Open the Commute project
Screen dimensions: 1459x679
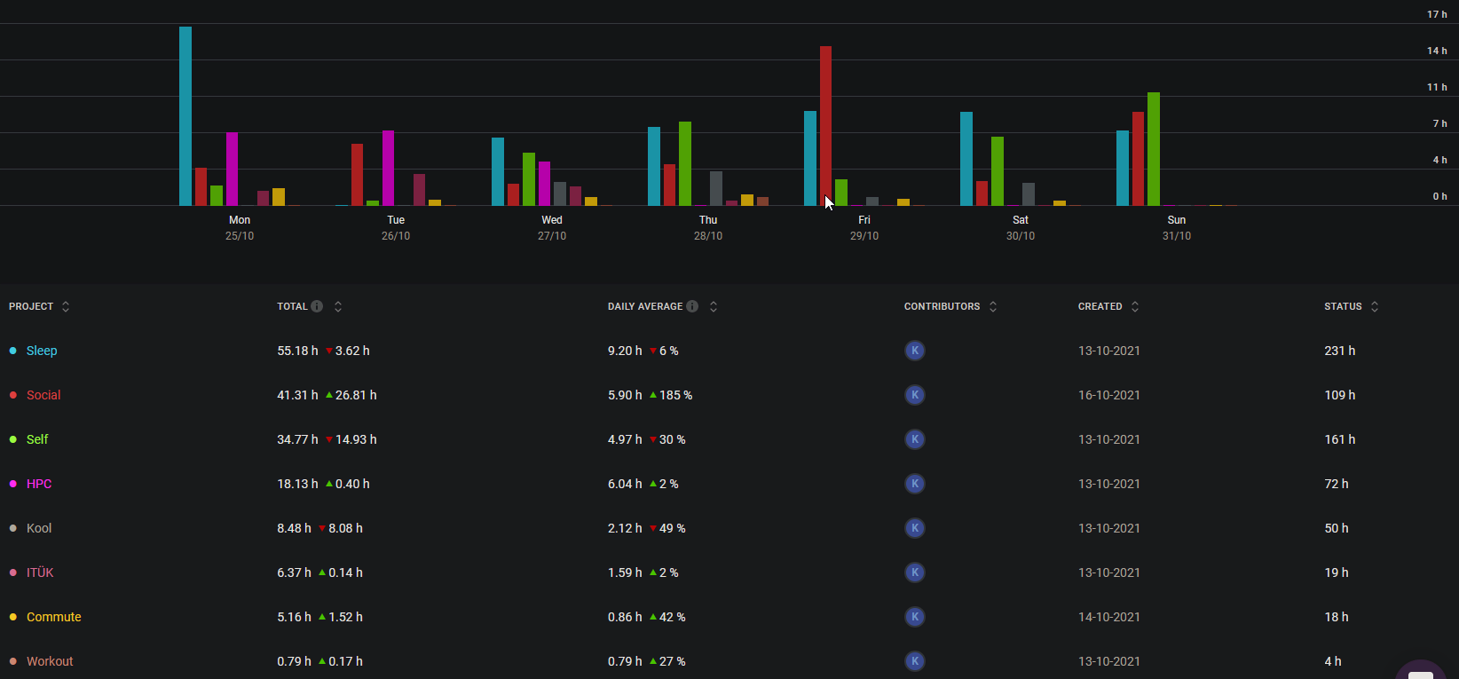pyautogui.click(x=54, y=617)
